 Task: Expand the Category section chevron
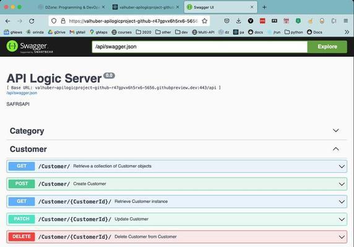click(x=335, y=130)
